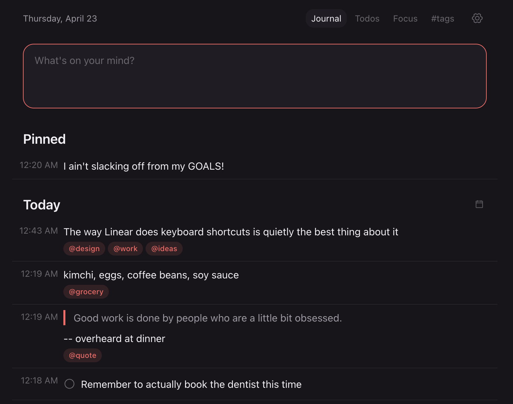
Task: Open the Linear keyboard shortcuts entry
Action: point(231,232)
